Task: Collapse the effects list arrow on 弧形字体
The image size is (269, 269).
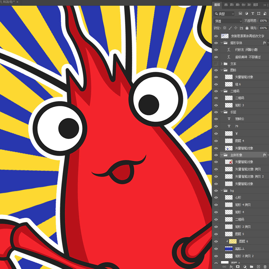Action: click(x=268, y=43)
